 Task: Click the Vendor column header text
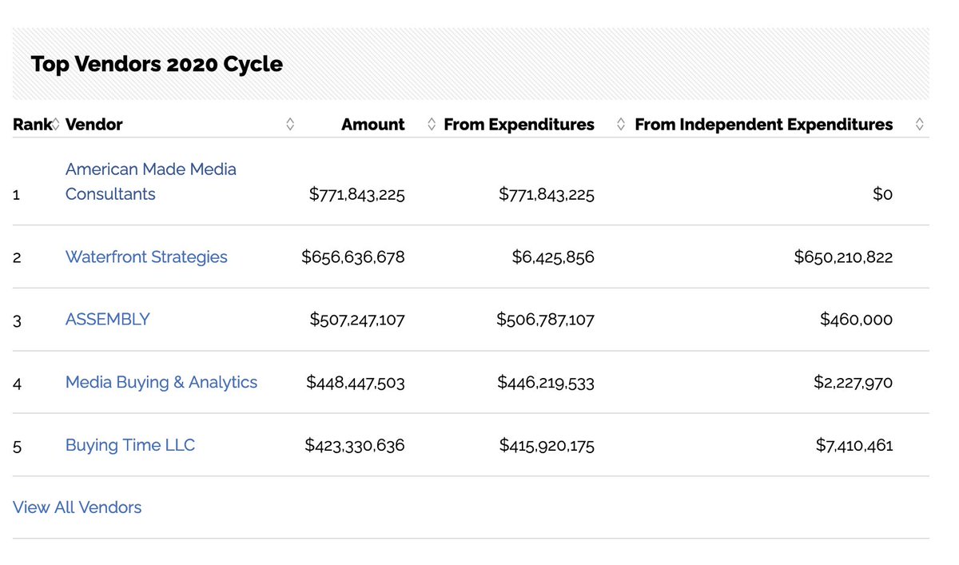click(94, 125)
